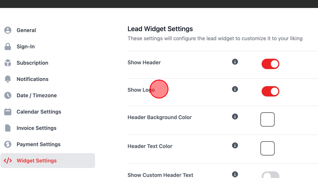Click info icon next to Show Header
318x178 pixels.
tap(235, 62)
